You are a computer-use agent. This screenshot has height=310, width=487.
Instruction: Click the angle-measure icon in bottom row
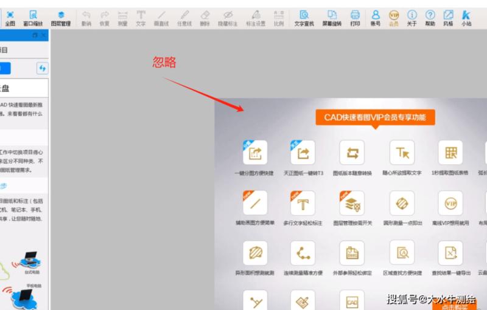(255, 300)
